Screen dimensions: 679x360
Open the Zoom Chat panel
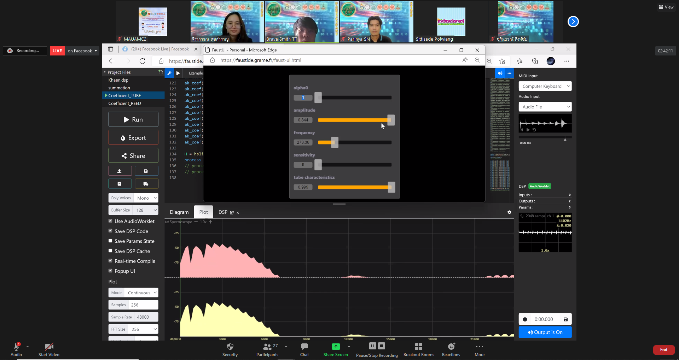[304, 350]
